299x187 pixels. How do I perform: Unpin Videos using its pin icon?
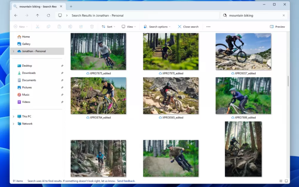point(62,102)
